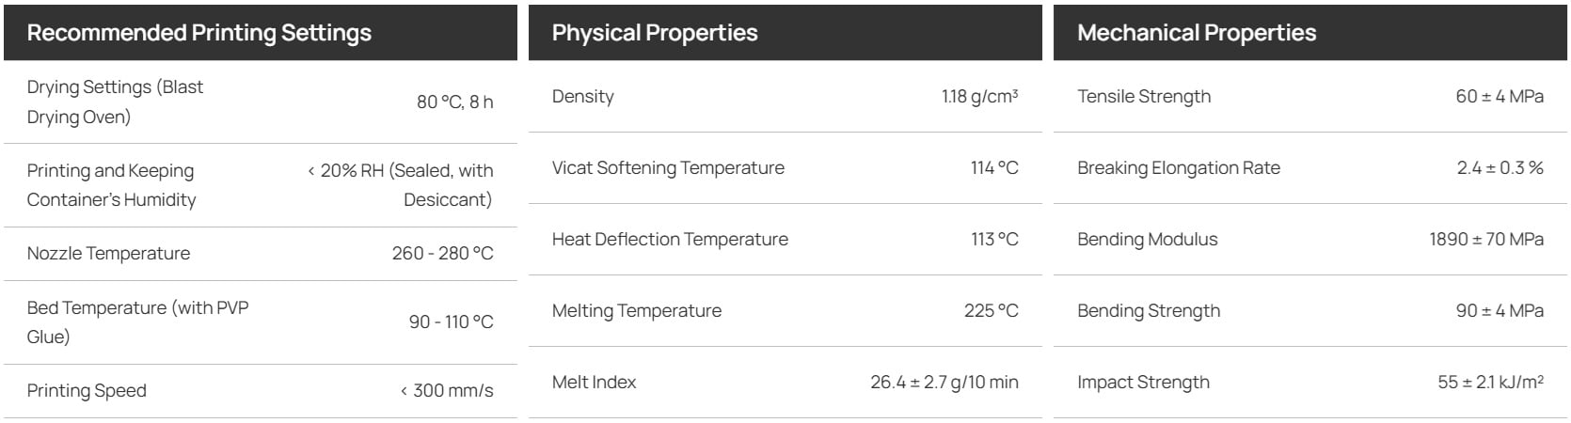Screen dimensions: 1571x423
Task: Select the Nozzle Temperature label
Action: coord(108,254)
